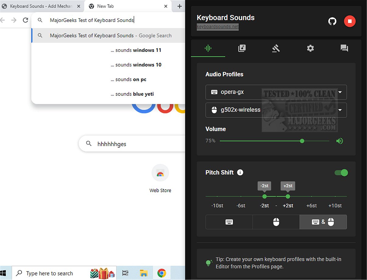367x280 pixels.
Task: Apply pitch shift to keyboard and mouse
Action: point(323,222)
